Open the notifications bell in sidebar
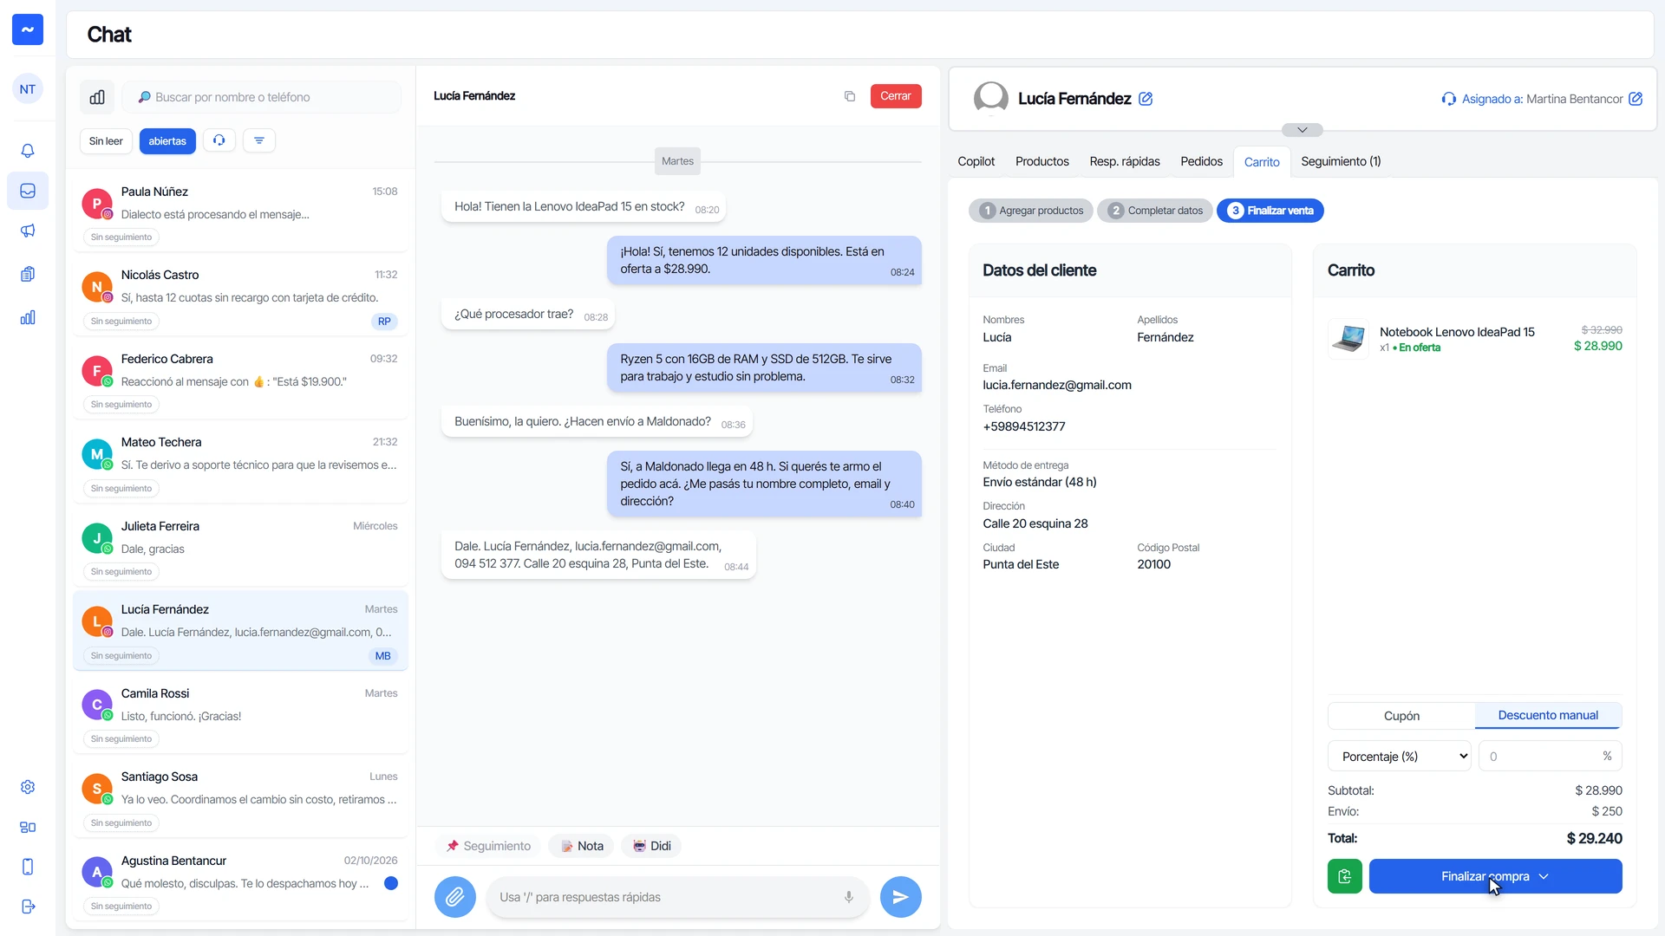The image size is (1665, 936). click(28, 151)
